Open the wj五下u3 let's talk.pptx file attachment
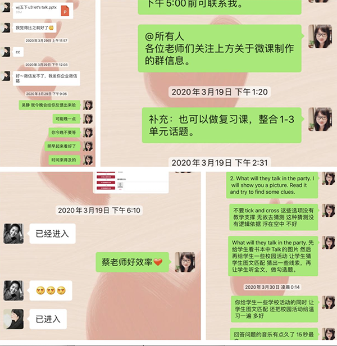337x346 pixels. tap(43, 11)
